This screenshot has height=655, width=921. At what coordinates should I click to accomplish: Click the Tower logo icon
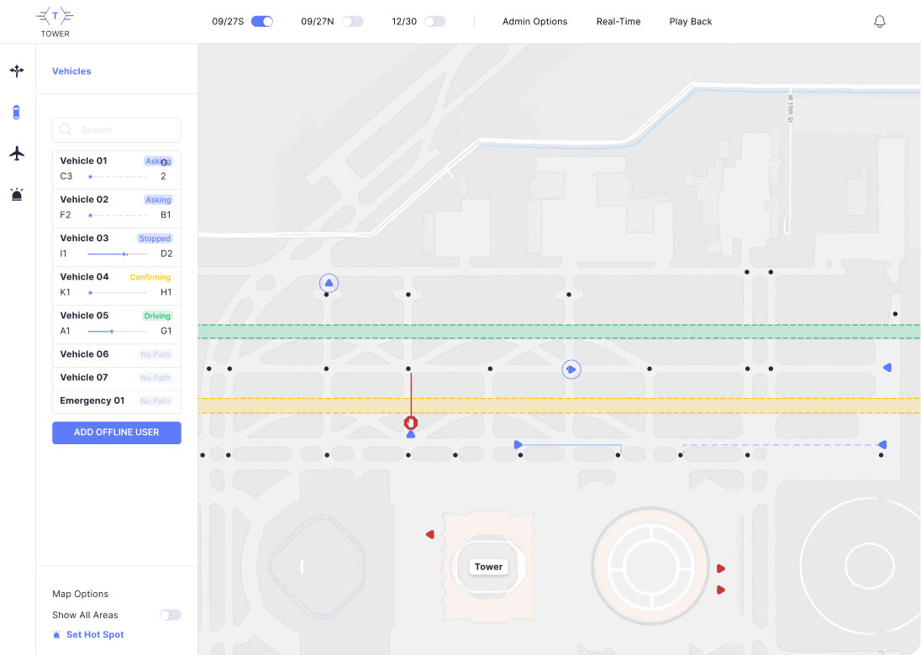[55, 17]
